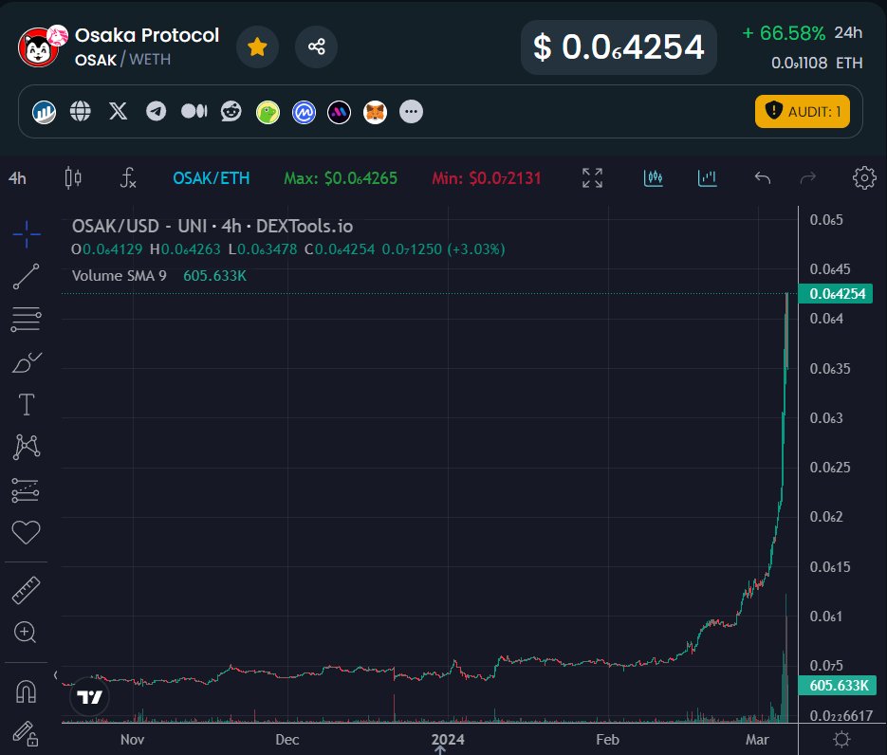Select the text annotation tool
Viewport: 887px width, 755px height.
(x=26, y=404)
